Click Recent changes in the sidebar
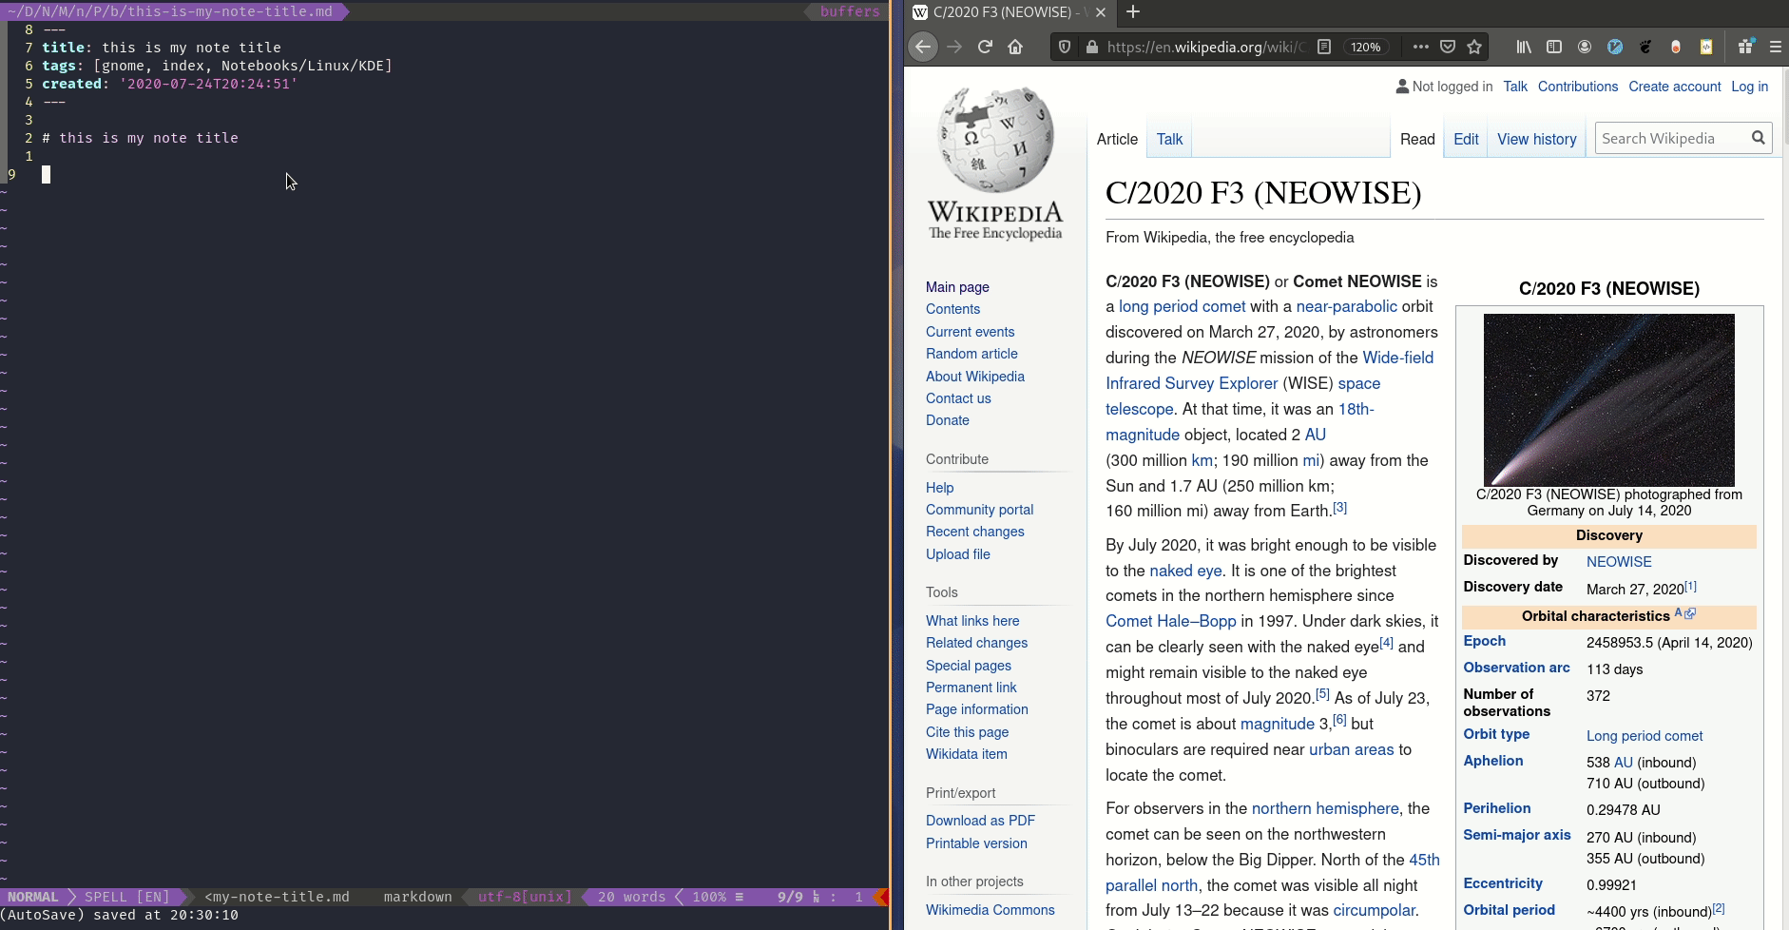The width and height of the screenshot is (1789, 930). pyautogui.click(x=975, y=532)
